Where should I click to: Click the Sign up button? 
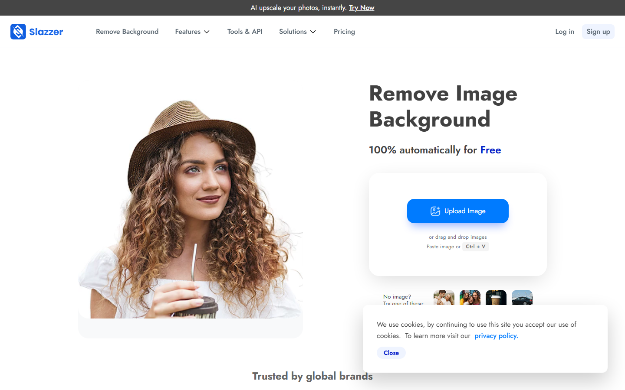pyautogui.click(x=598, y=31)
